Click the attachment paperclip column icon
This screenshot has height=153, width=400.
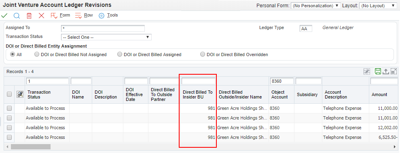pos(20,94)
